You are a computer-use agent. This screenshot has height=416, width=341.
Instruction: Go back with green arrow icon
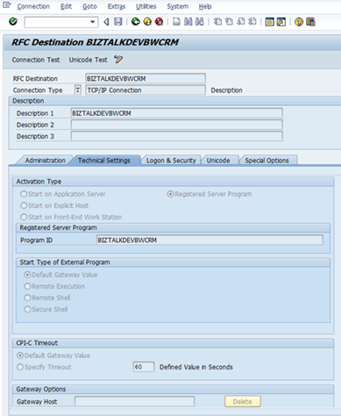135,22
